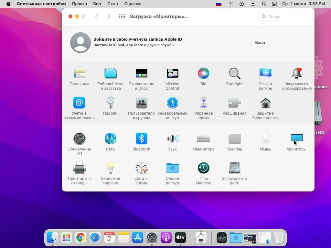Open Launchpad from the Dock
The image size is (331, 248).
[67, 238]
